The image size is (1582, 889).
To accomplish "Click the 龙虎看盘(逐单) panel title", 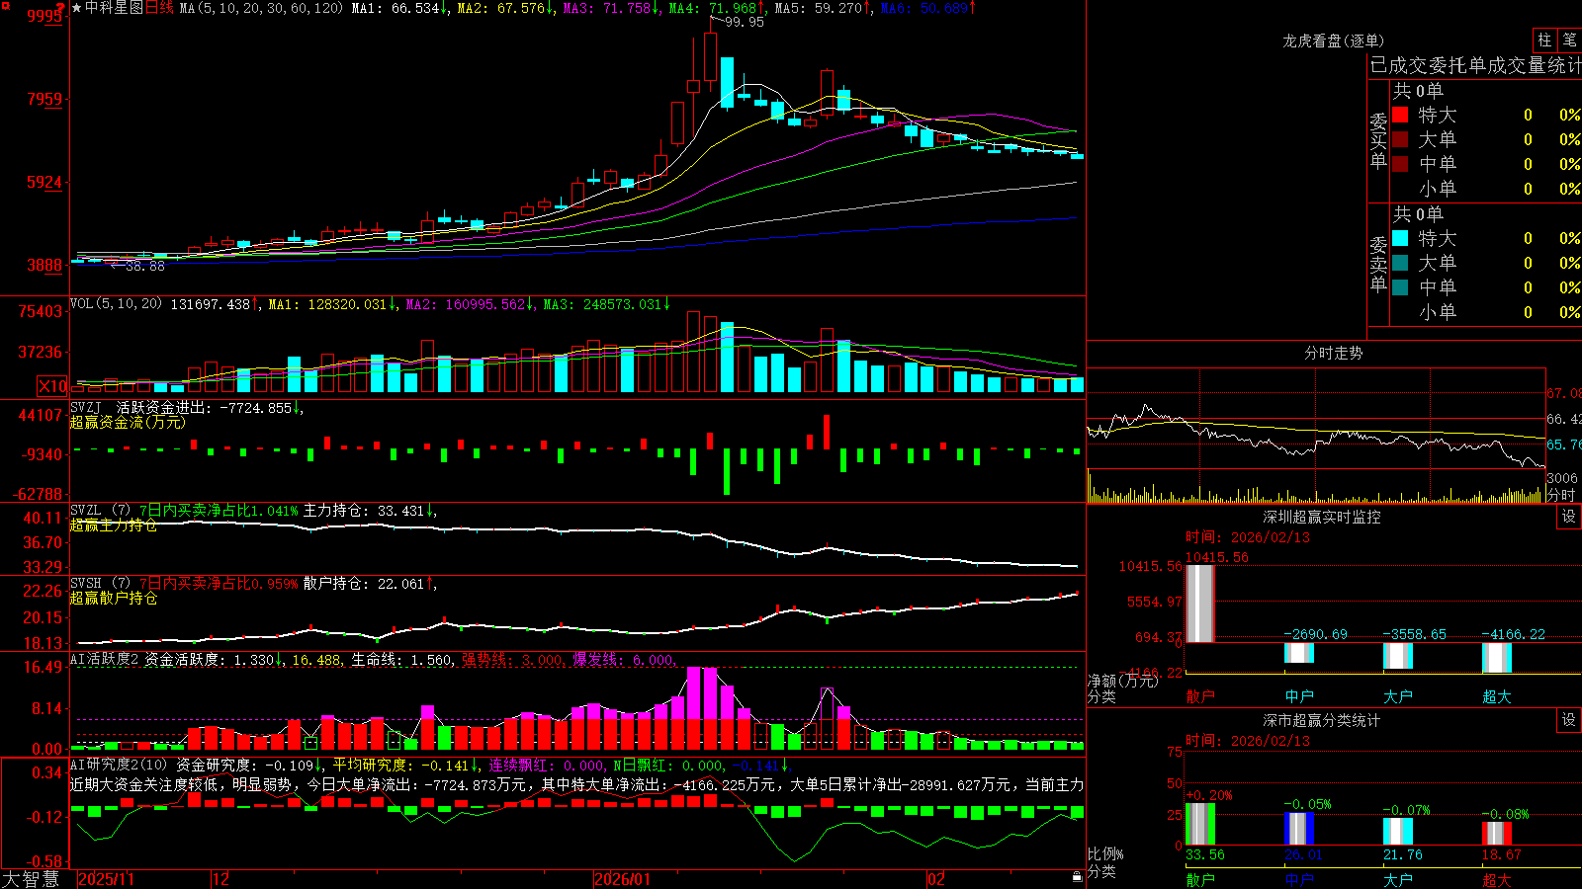I will tap(1333, 40).
